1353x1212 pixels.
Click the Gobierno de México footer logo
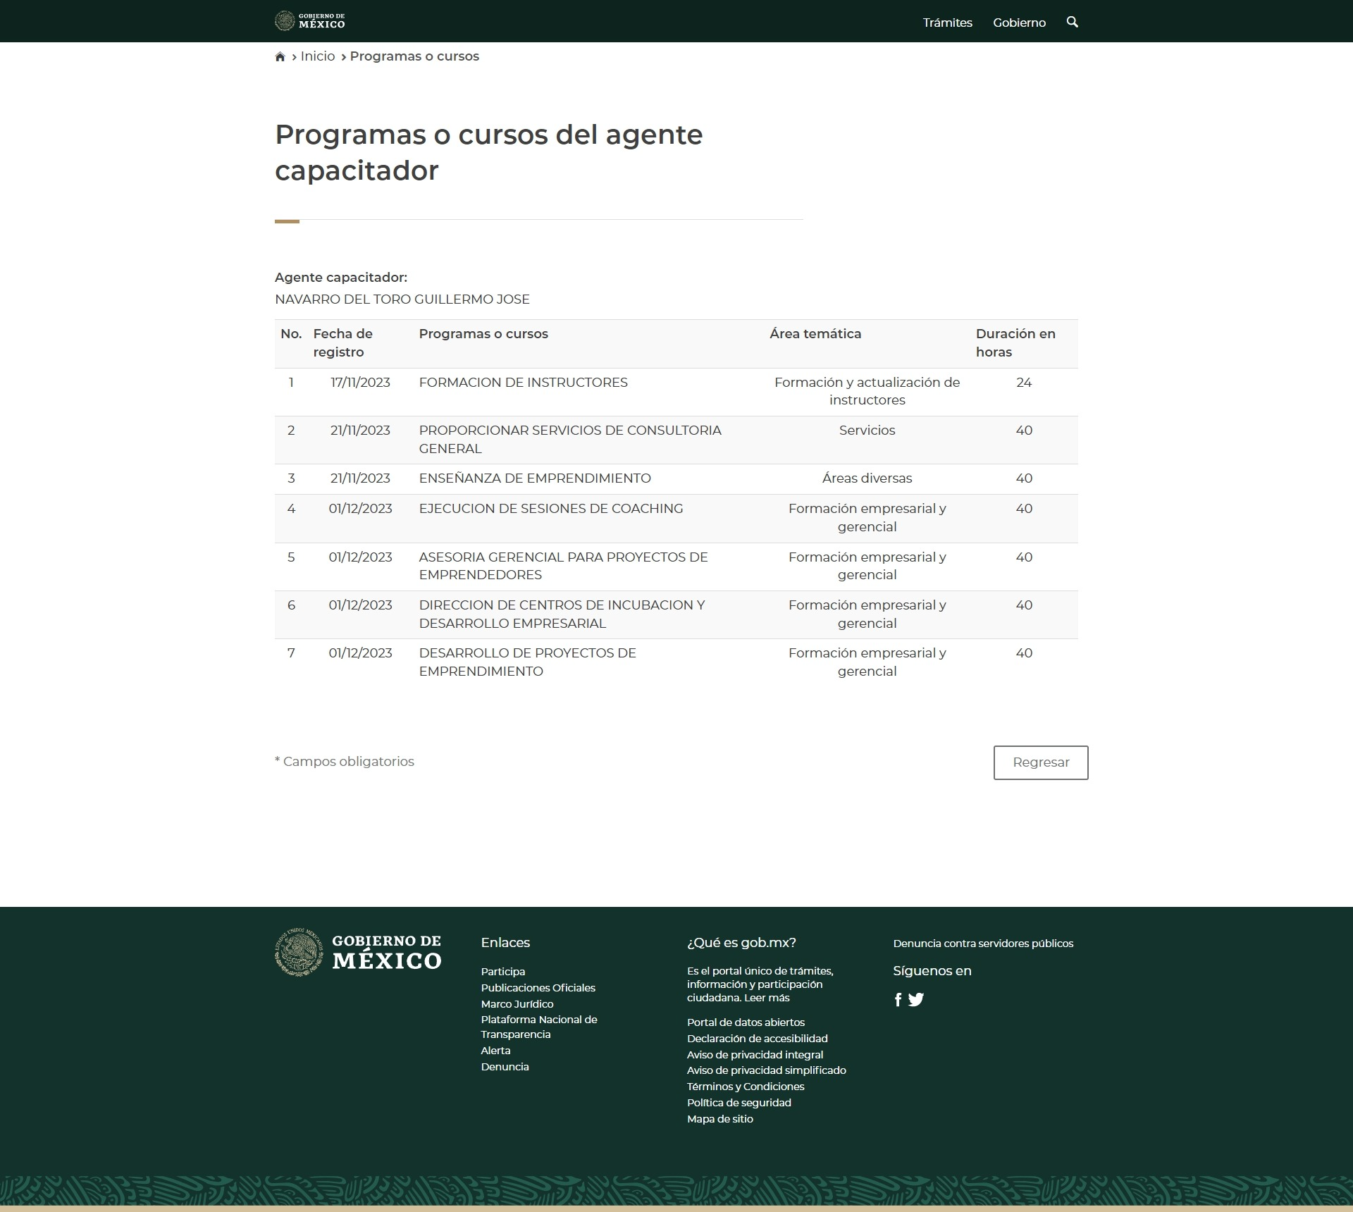358,952
